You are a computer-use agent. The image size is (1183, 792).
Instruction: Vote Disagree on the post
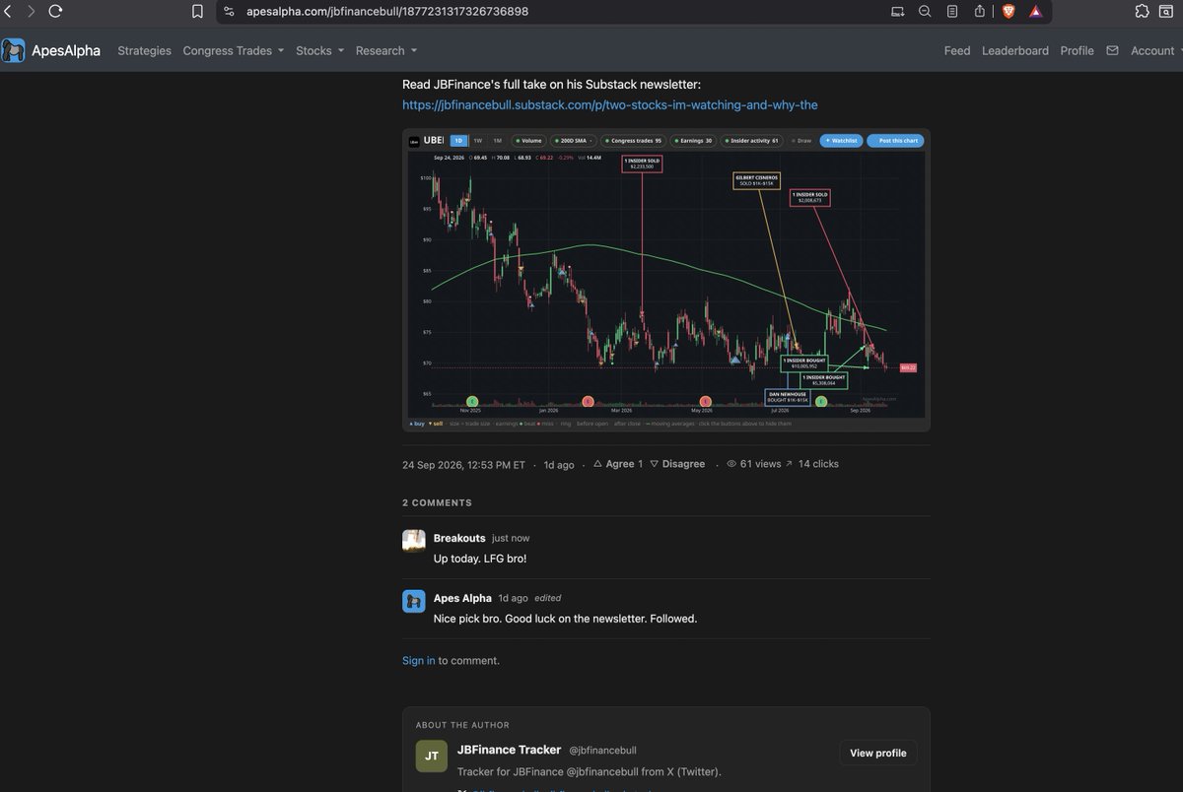pos(677,464)
